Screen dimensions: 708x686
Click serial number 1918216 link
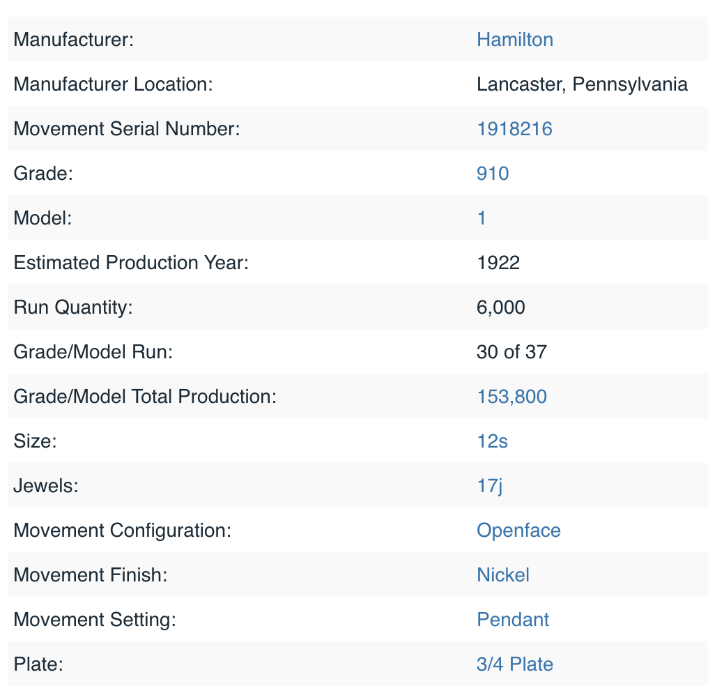pyautogui.click(x=514, y=129)
